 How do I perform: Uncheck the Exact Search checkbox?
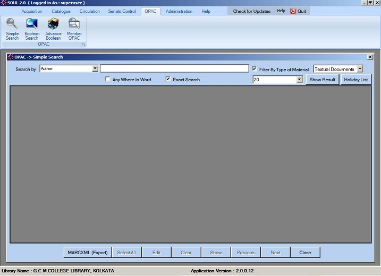(x=168, y=79)
